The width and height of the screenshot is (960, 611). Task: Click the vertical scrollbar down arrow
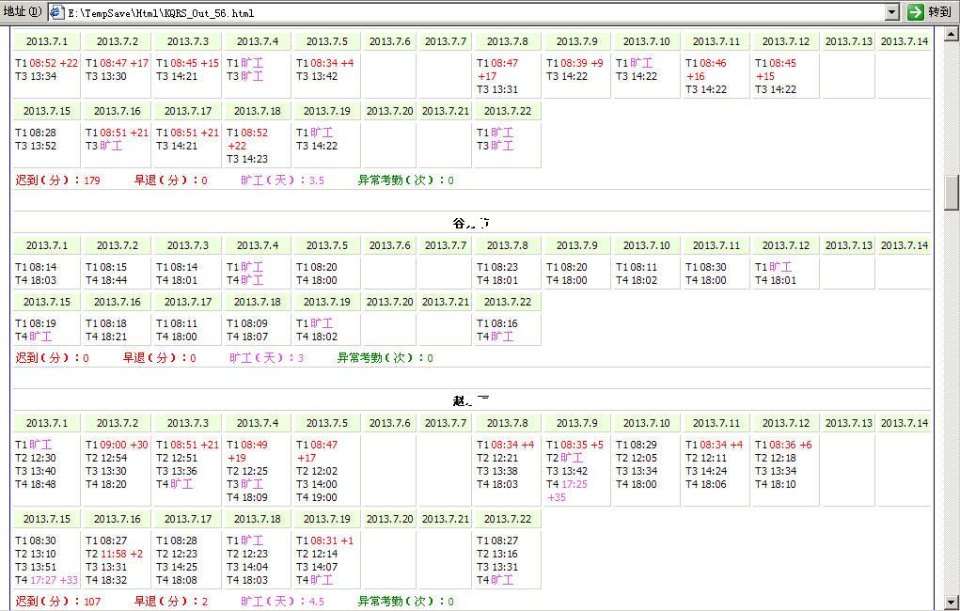(952, 603)
